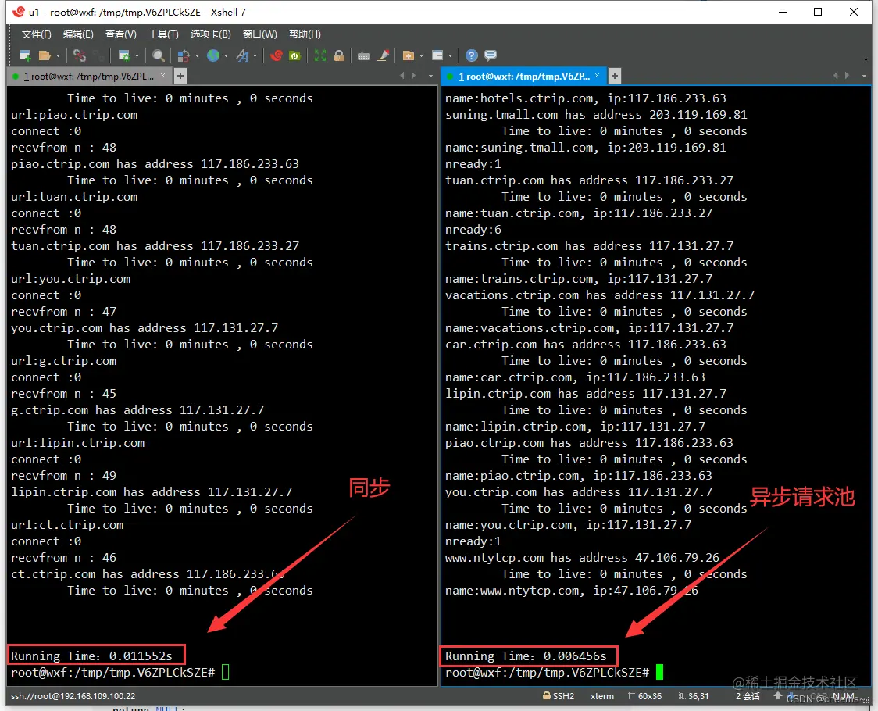Click the highlighter pen icon

[x=384, y=55]
